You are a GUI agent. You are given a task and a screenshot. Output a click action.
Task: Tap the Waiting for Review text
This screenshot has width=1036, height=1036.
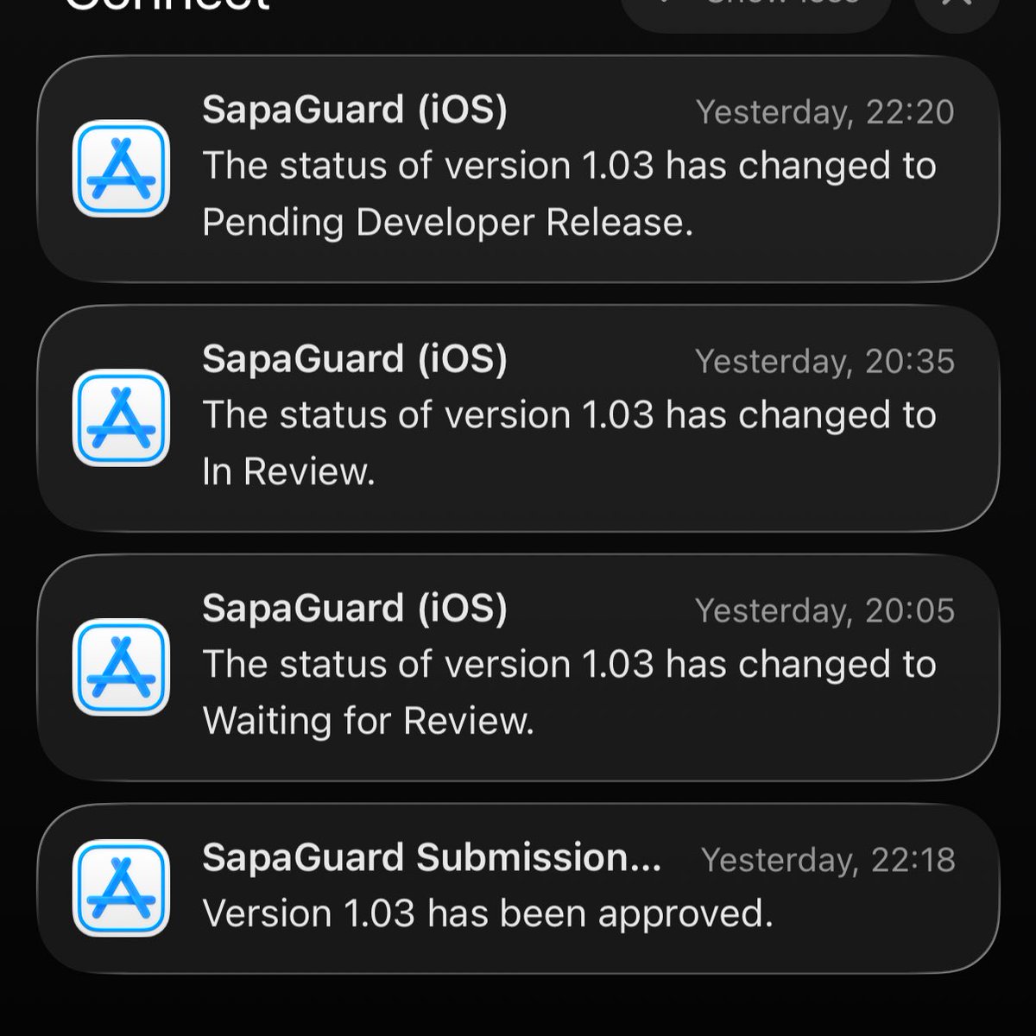369,722
